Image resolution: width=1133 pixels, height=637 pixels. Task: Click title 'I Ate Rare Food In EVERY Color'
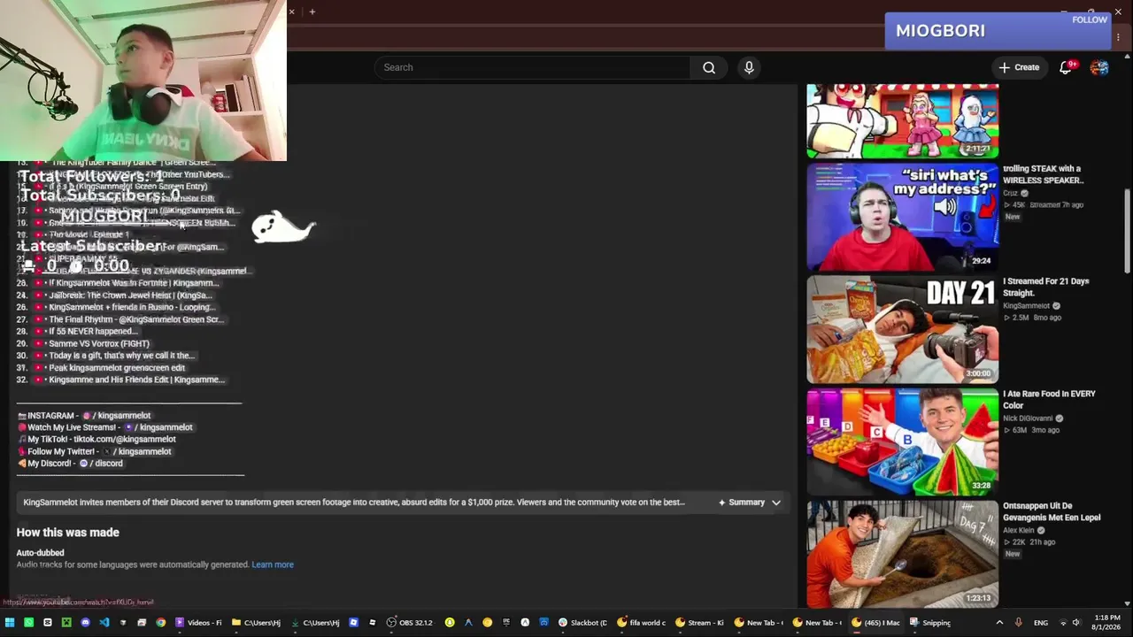(x=1049, y=399)
